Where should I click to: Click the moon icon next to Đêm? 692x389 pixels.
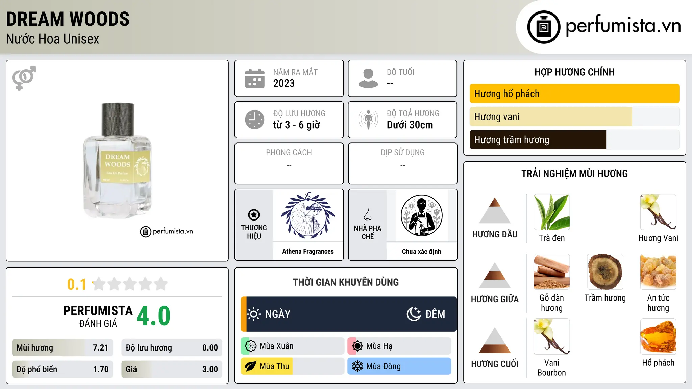click(414, 314)
